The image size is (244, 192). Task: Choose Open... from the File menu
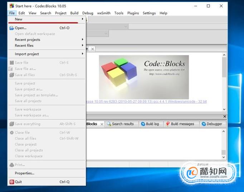(47, 28)
